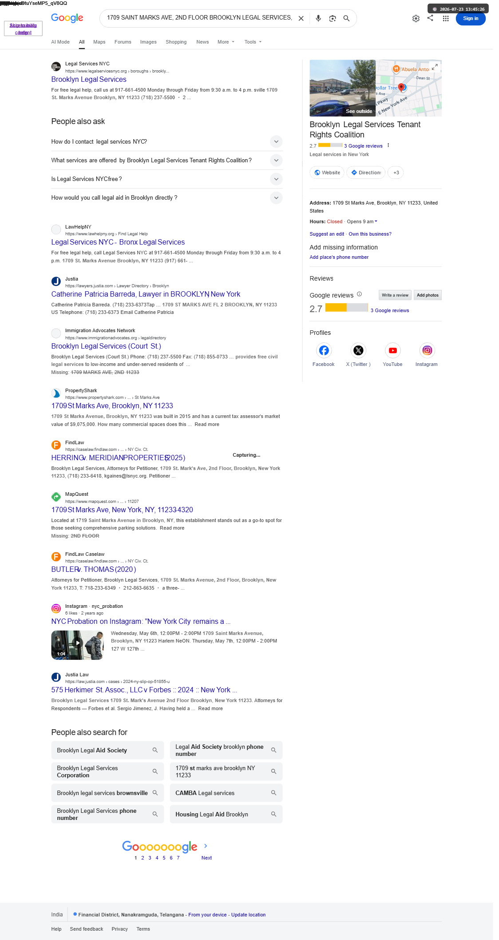The image size is (499, 940).
Task: Click the Legal Services NYC favicon
Action: 56,67
